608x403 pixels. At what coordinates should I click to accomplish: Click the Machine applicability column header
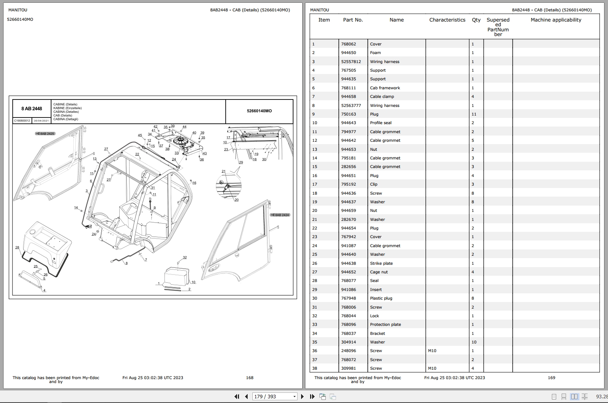pos(555,20)
